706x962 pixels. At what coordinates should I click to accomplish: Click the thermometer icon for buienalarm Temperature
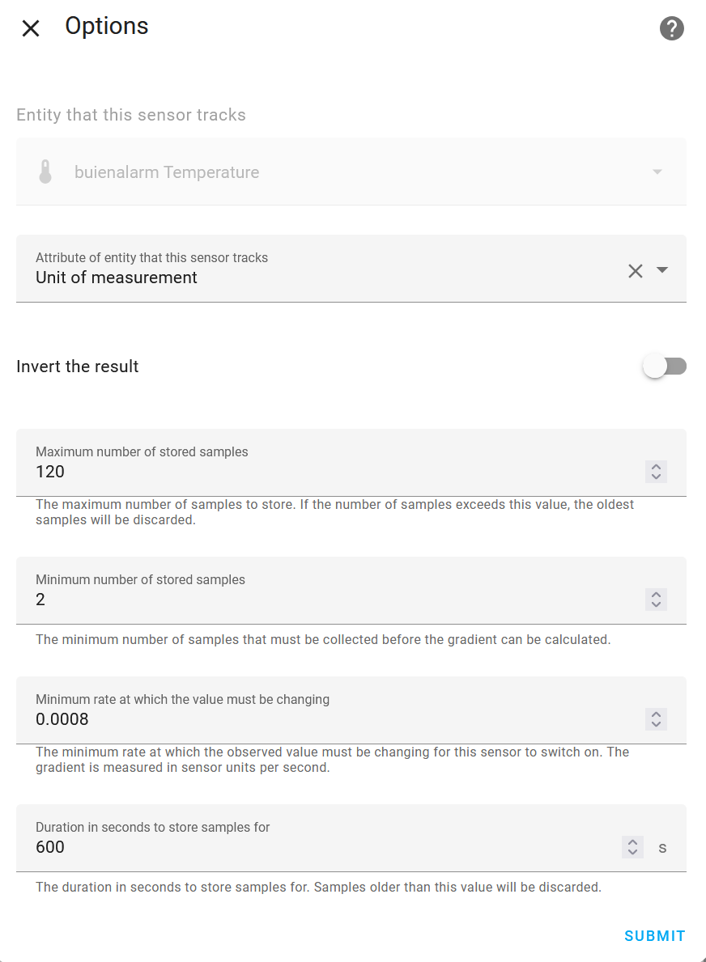(45, 172)
